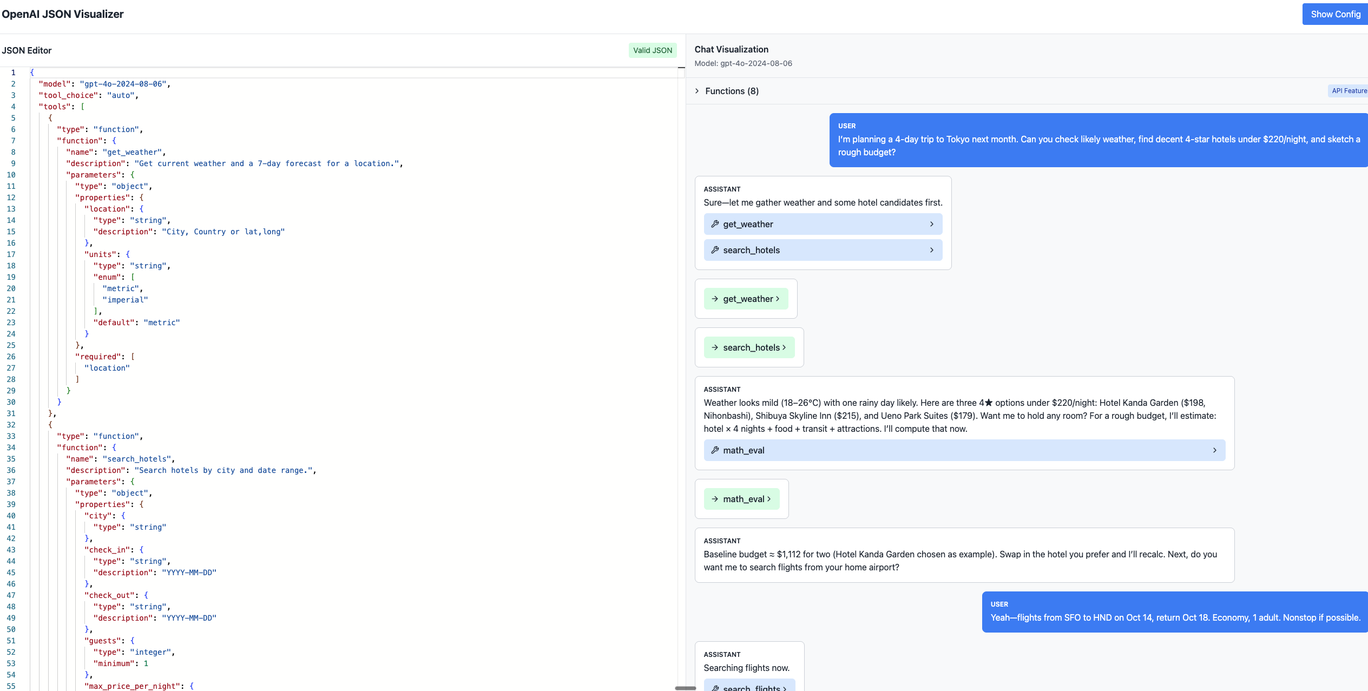The width and height of the screenshot is (1368, 691).
Task: Expand the green math_eval result chevron
Action: pyautogui.click(x=769, y=499)
